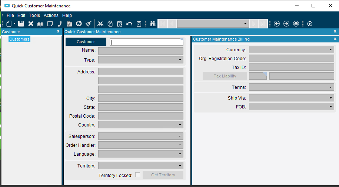Pin the Customer tree panel
Screen dimensions: 339x187
click(x=58, y=32)
